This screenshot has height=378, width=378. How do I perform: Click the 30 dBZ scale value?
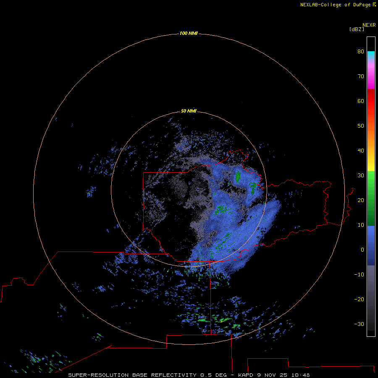[x=361, y=175]
